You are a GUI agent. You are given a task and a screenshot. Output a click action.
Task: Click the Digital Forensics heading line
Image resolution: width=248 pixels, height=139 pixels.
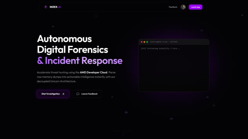tap(72, 50)
